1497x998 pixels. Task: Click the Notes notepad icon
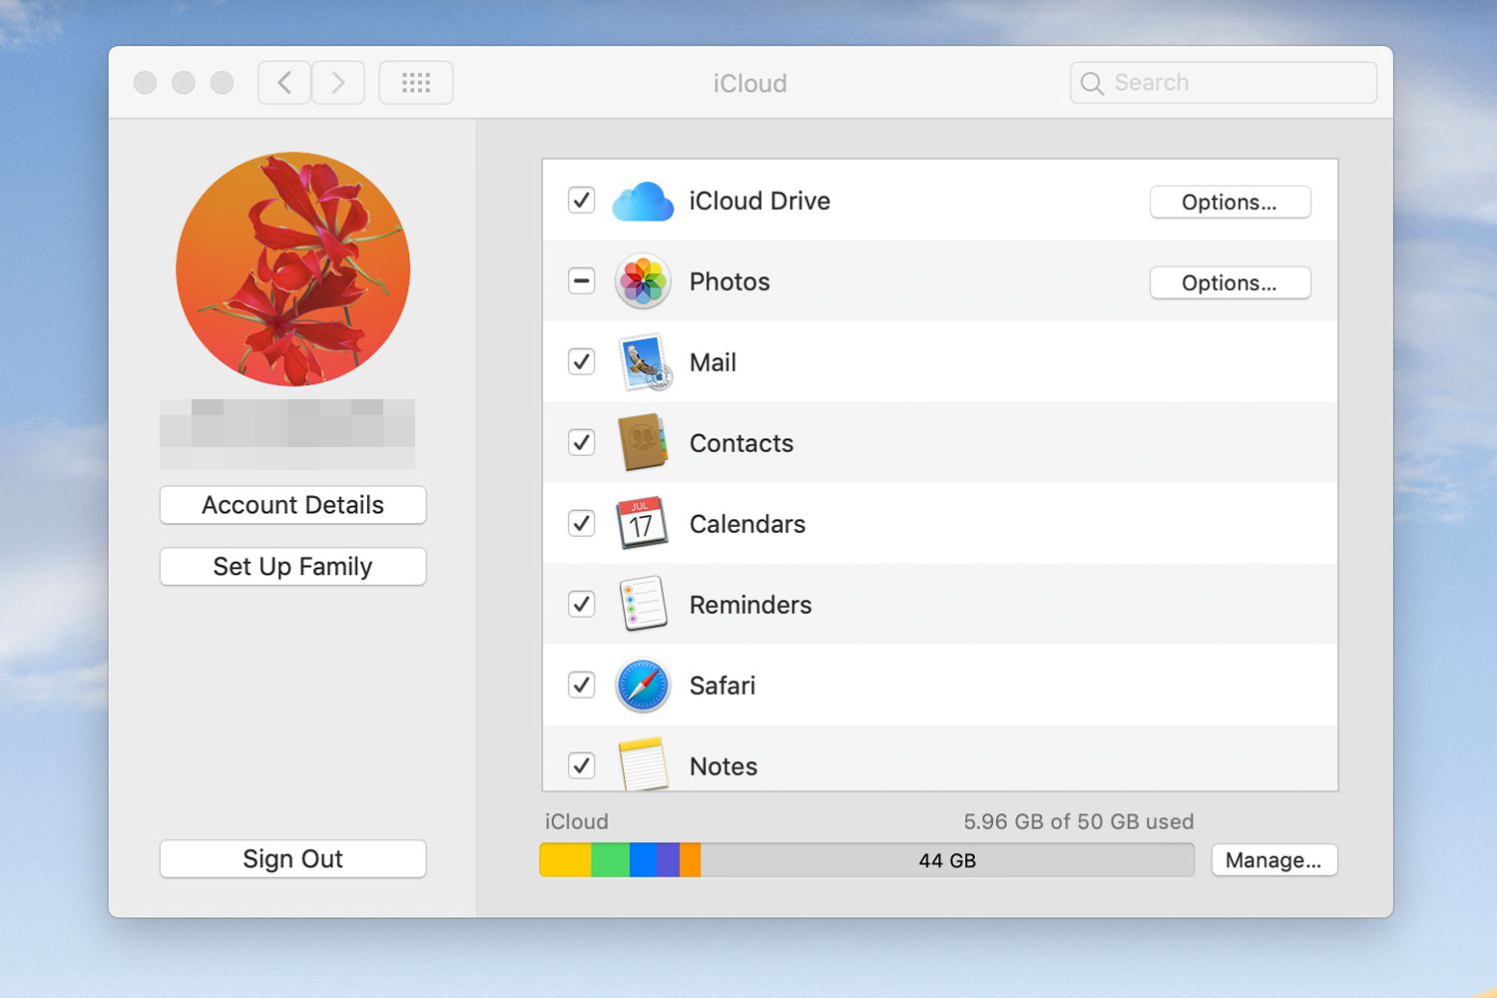pos(643,762)
